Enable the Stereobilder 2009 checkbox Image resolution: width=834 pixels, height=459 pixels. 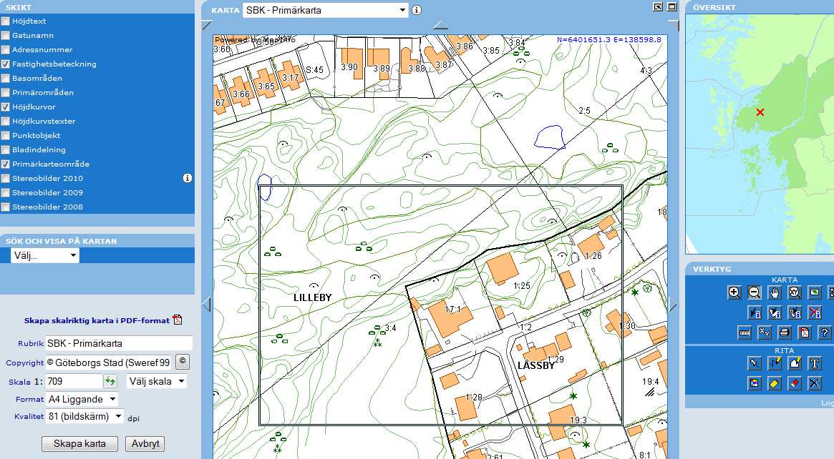pos(5,193)
